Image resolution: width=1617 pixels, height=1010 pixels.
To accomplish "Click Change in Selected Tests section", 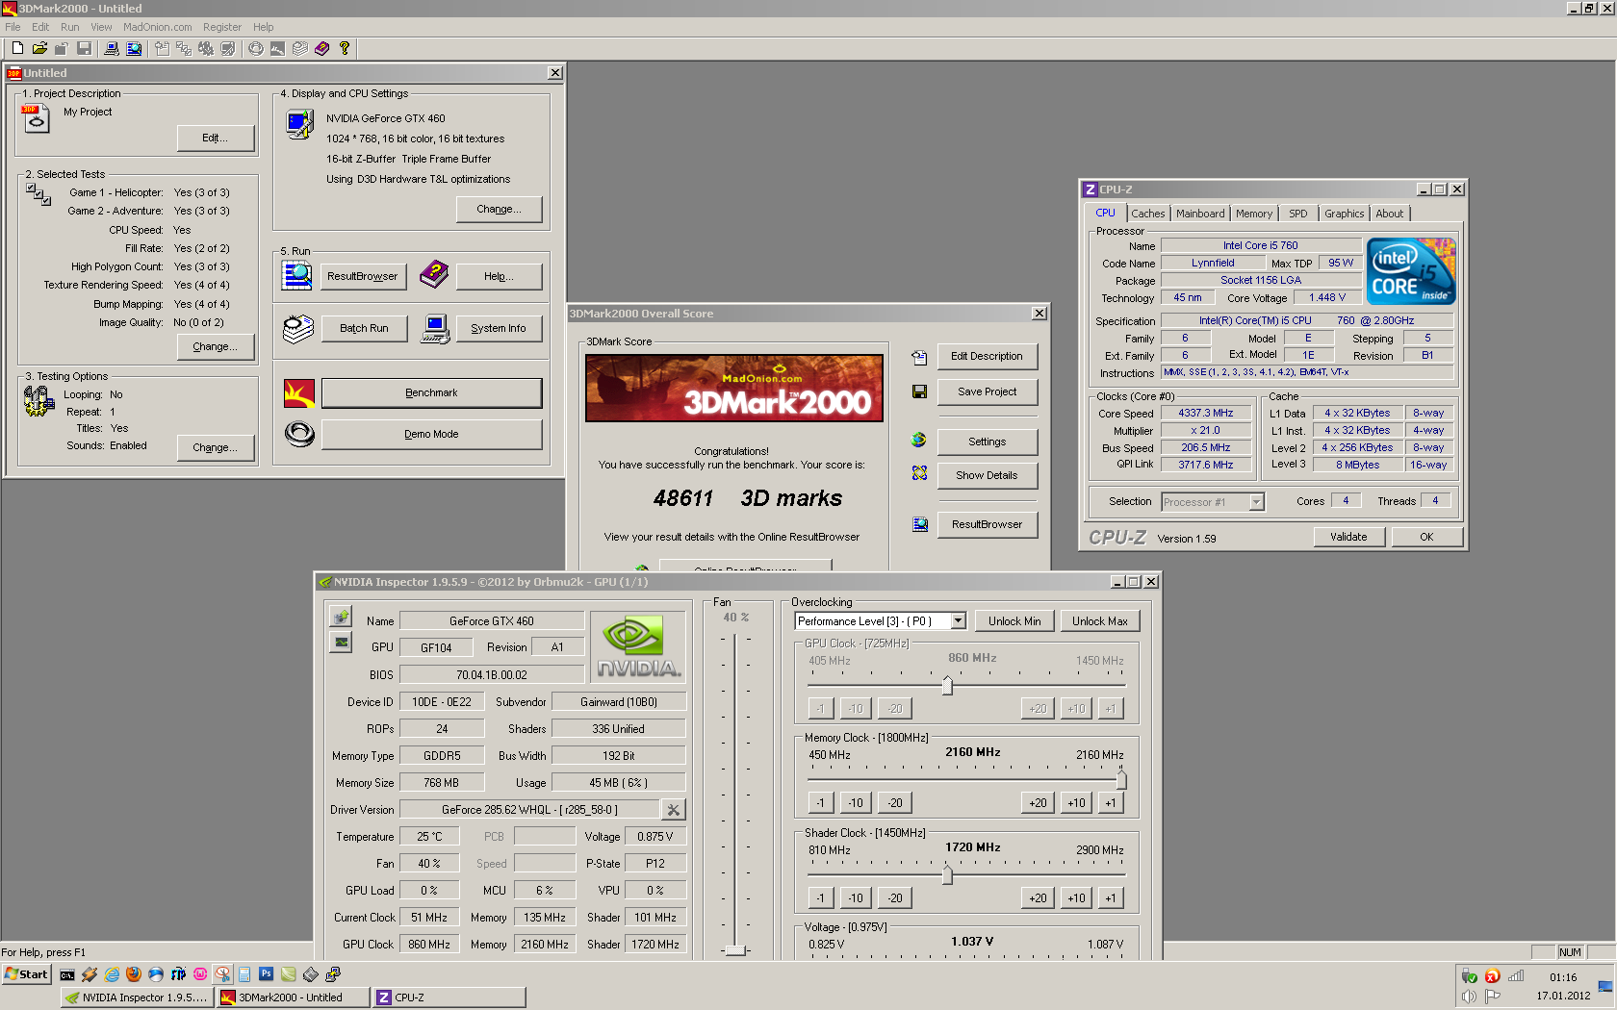I will 215,346.
